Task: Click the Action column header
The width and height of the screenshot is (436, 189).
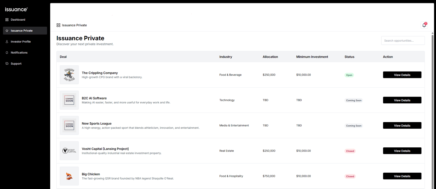Action: click(x=388, y=57)
